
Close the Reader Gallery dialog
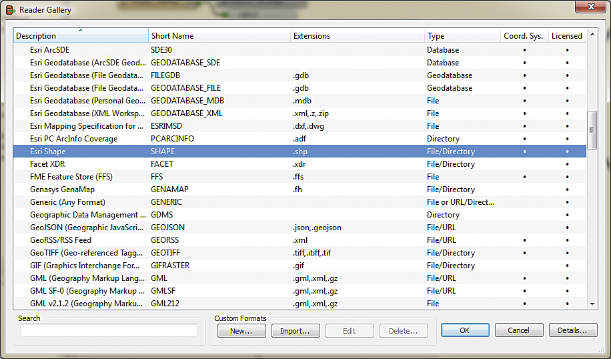[x=591, y=6]
